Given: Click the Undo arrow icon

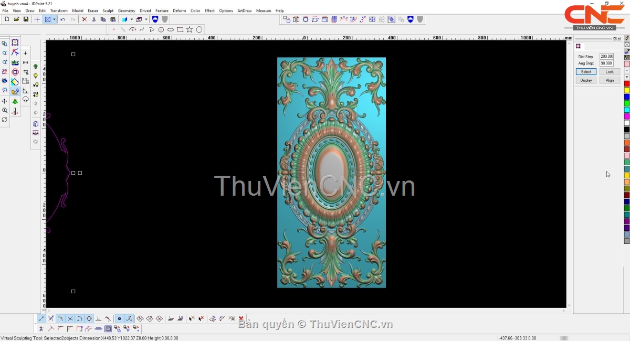Looking at the screenshot, I should tap(62, 19).
